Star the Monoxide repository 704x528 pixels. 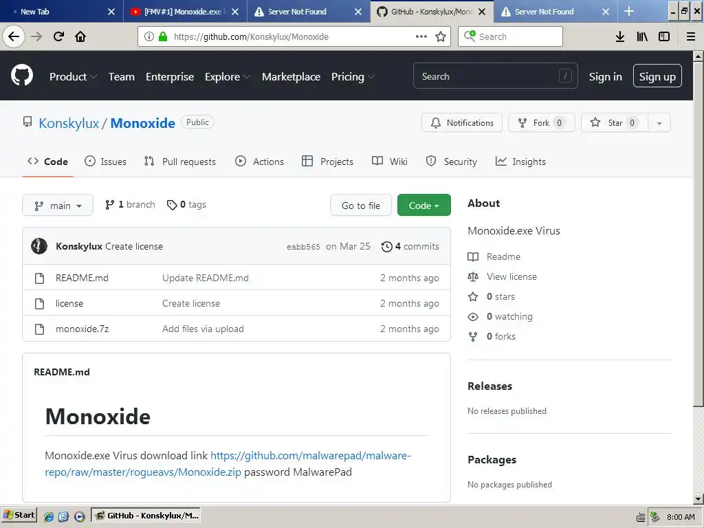pyautogui.click(x=615, y=123)
